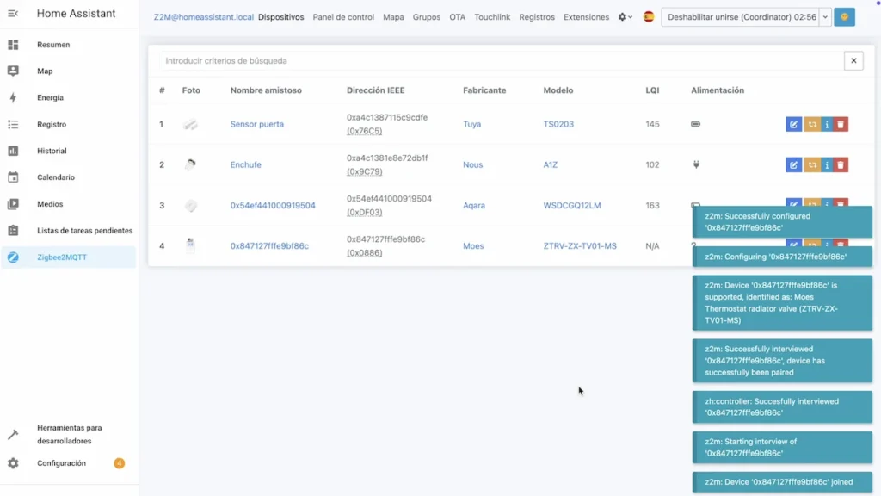Open the Zigbee2MQTT sidebar icon
This screenshot has width=881, height=496.
(13, 257)
